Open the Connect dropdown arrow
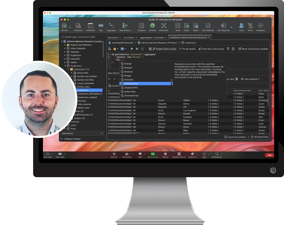 [70, 27]
